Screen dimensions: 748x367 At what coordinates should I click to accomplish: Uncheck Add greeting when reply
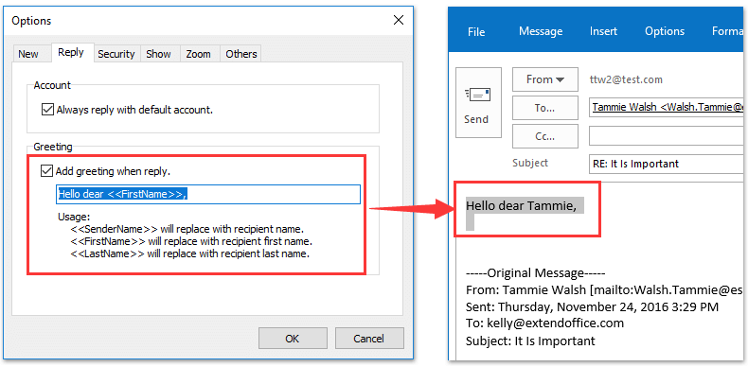(x=47, y=170)
